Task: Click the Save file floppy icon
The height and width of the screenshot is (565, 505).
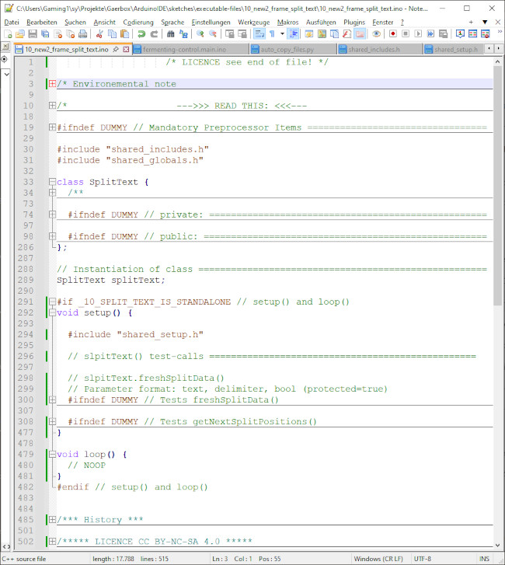Action: [x=33, y=34]
